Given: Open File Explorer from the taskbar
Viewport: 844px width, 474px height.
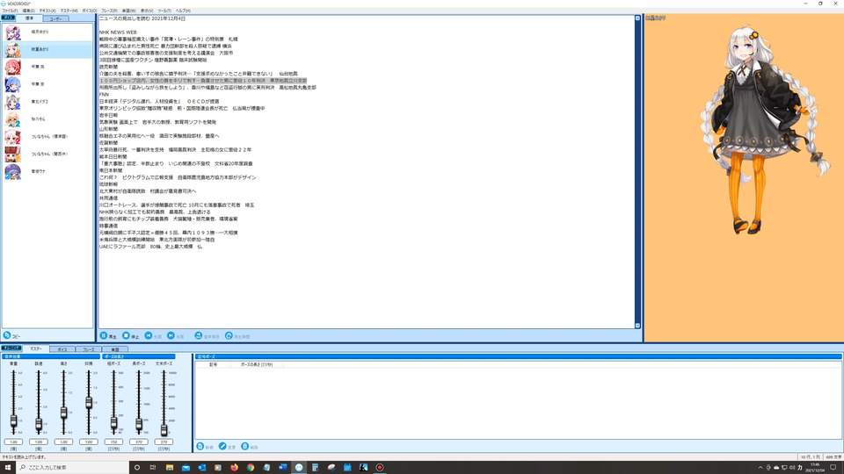Looking at the screenshot, I should pos(170,468).
